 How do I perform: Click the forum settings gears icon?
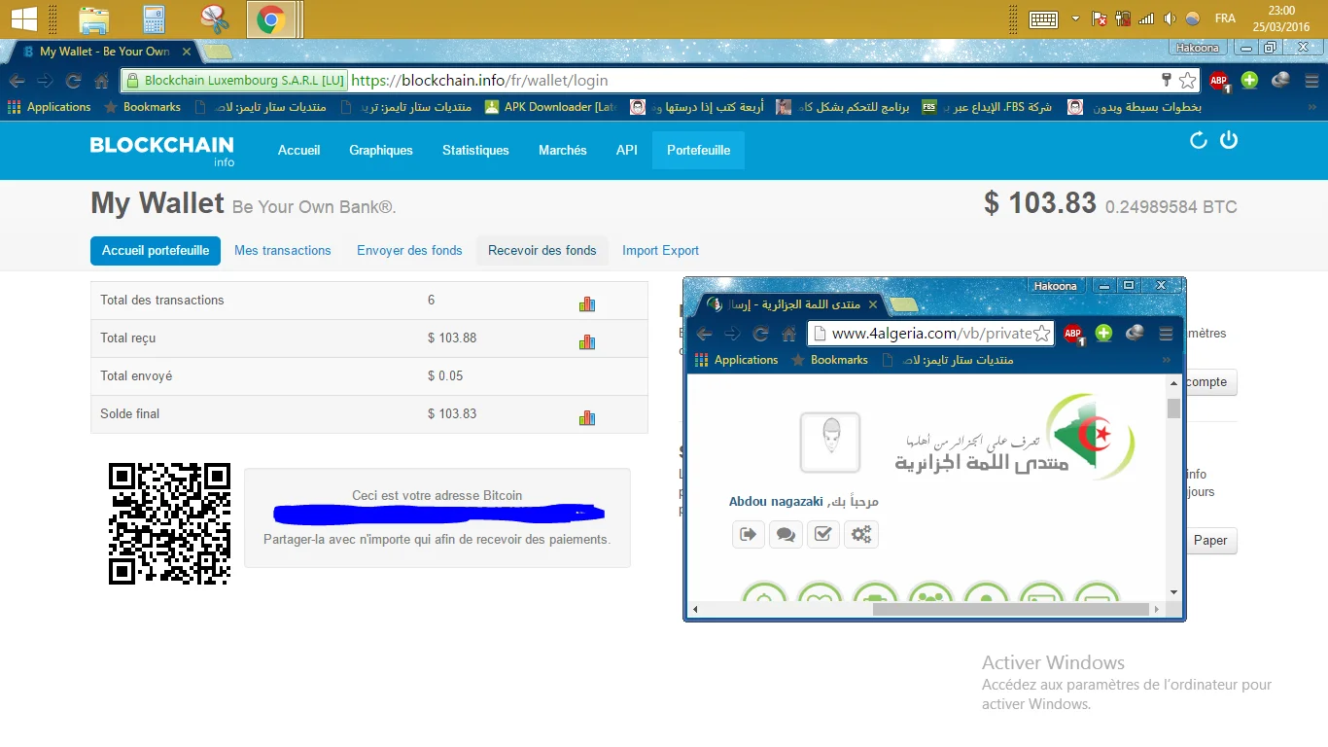[x=860, y=533]
